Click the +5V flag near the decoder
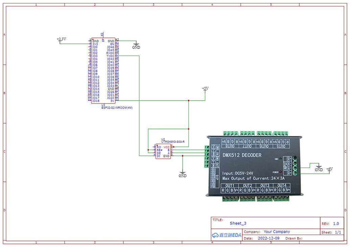The width and height of the screenshot is (350, 247). [329, 169]
